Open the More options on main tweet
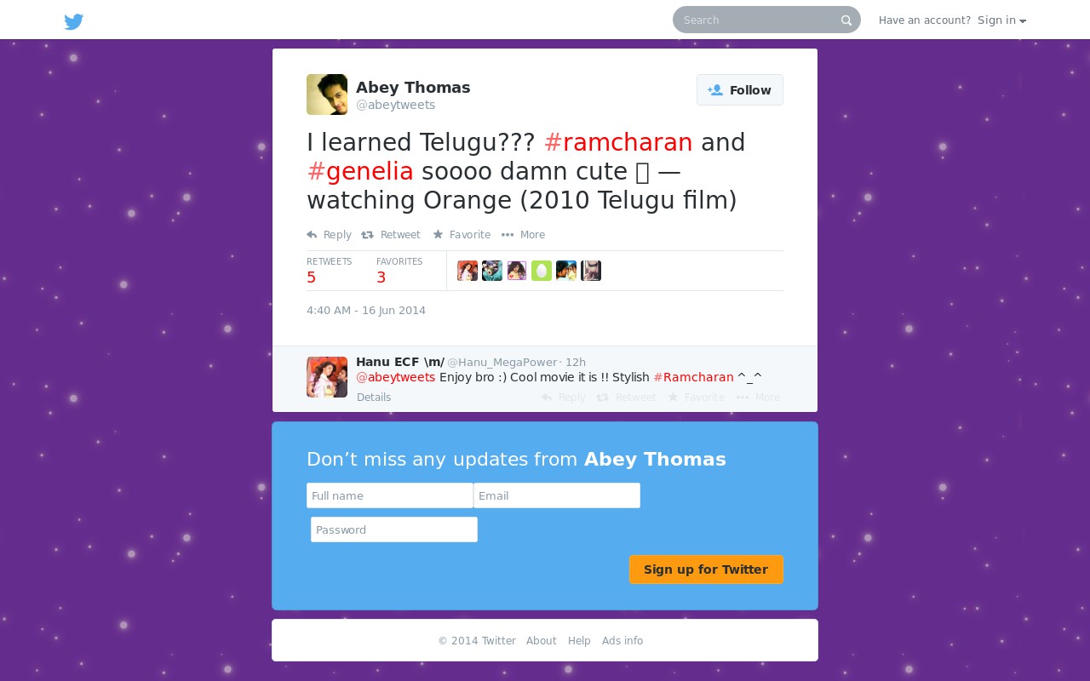This screenshot has width=1090, height=681. 523,235
